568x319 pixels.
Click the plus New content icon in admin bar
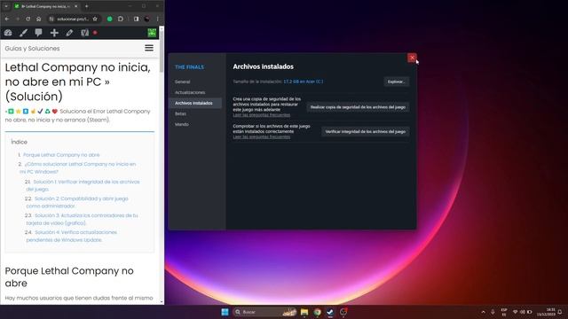pyautogui.click(x=54, y=33)
